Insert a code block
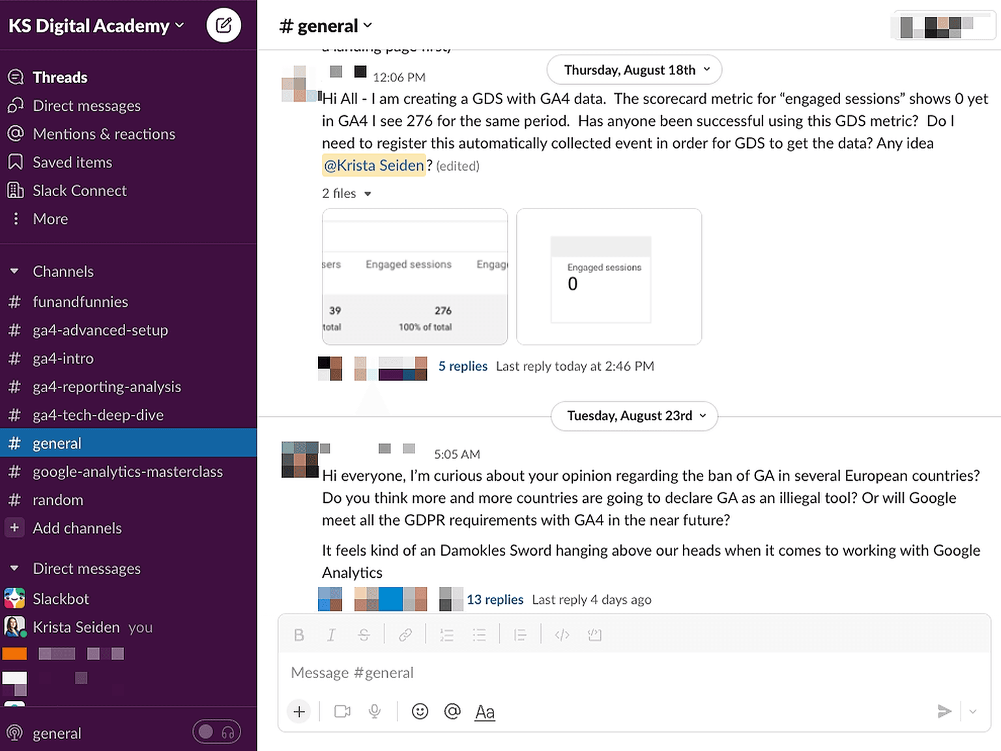This screenshot has width=1001, height=751. pos(594,635)
